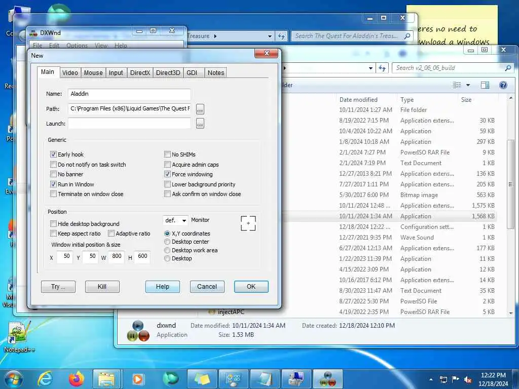Open the DirectX tab
The height and width of the screenshot is (389, 519).
click(140, 73)
